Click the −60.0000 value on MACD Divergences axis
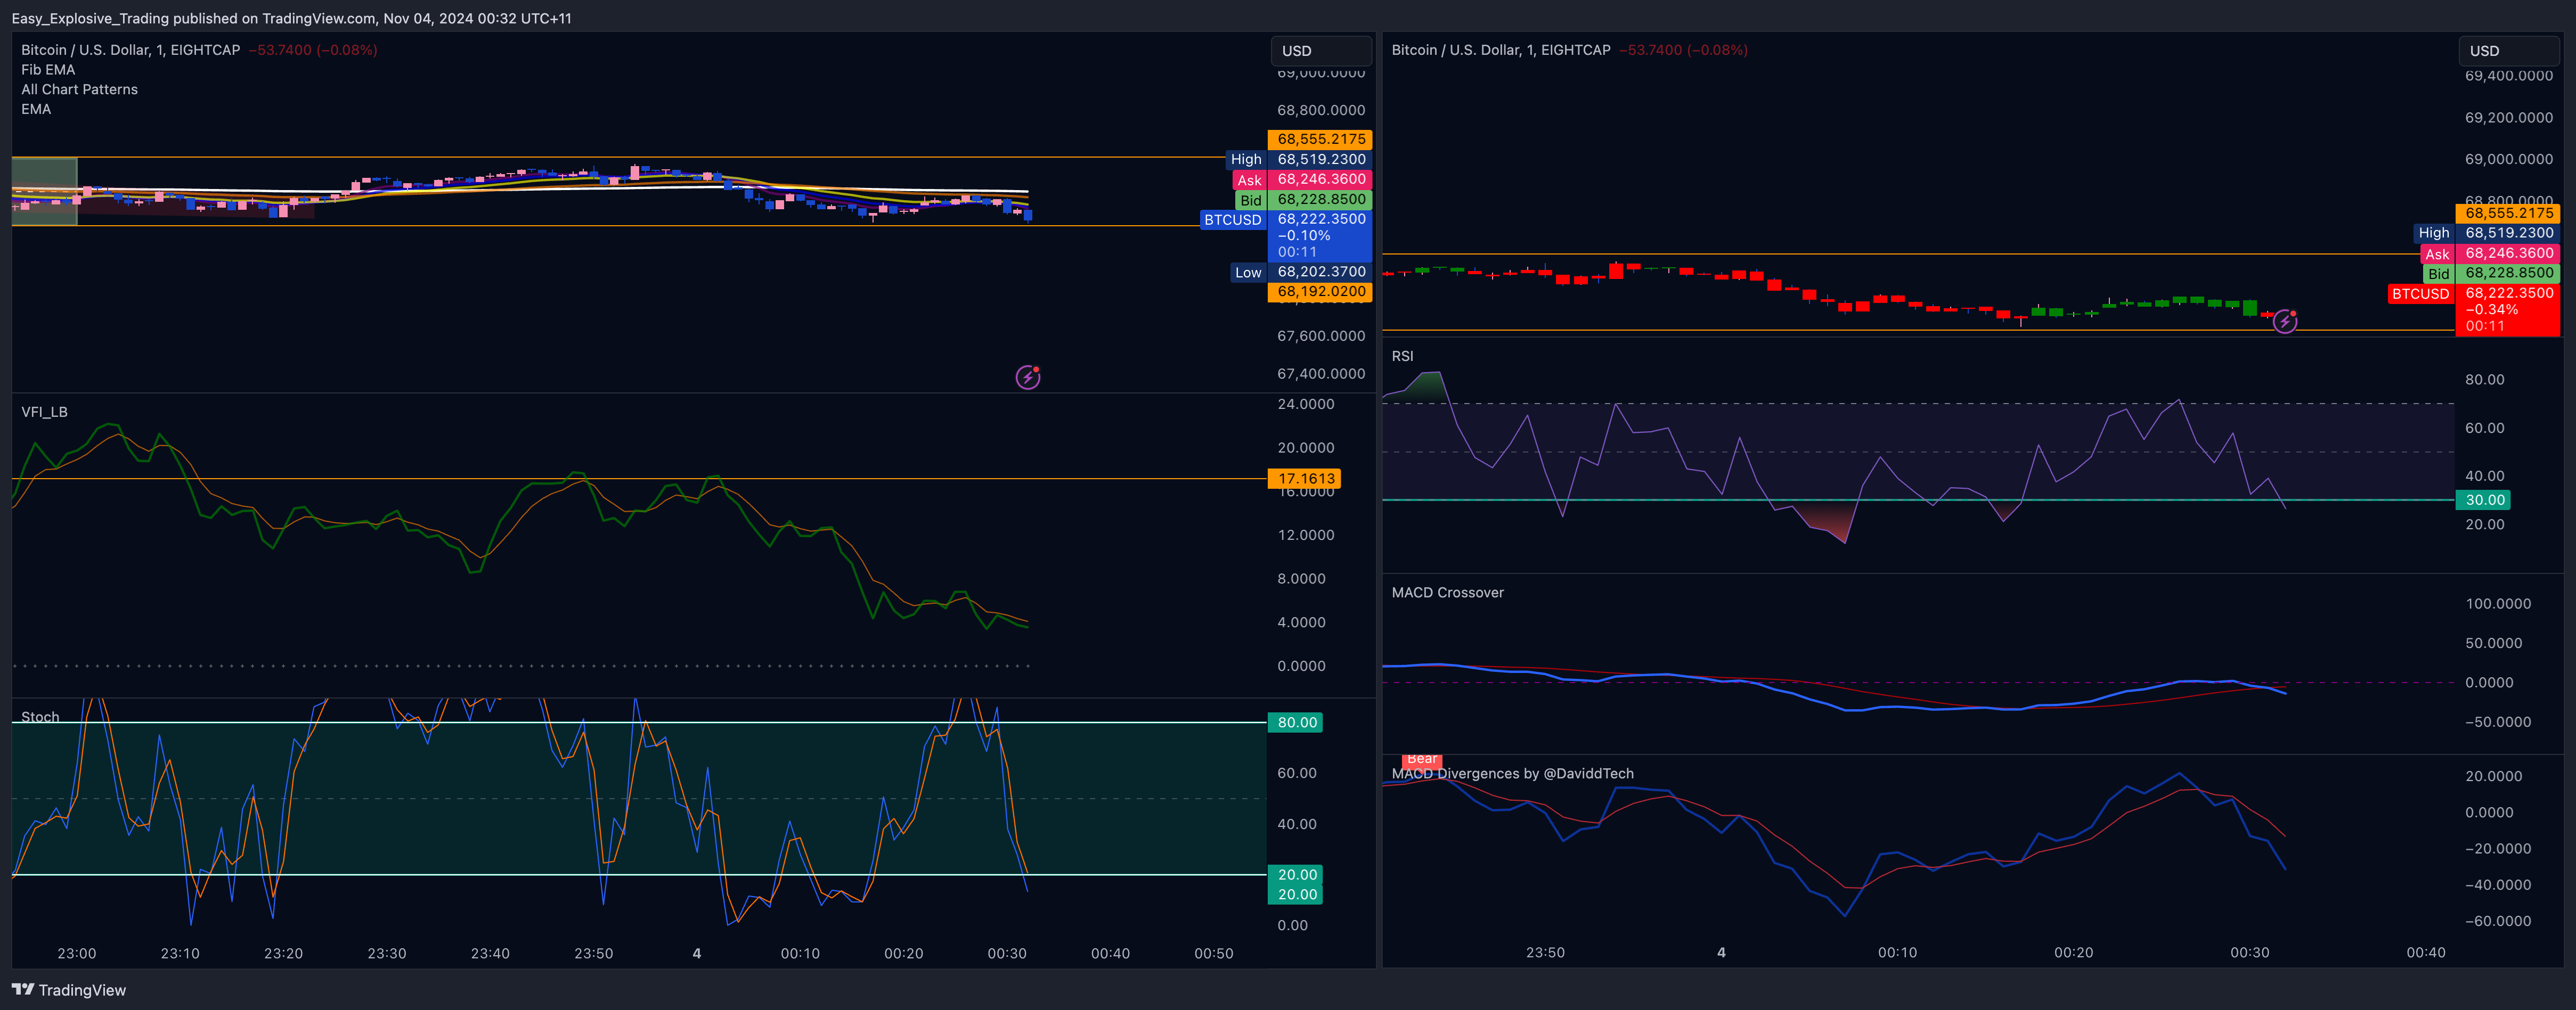2576x1010 pixels. coord(2498,921)
